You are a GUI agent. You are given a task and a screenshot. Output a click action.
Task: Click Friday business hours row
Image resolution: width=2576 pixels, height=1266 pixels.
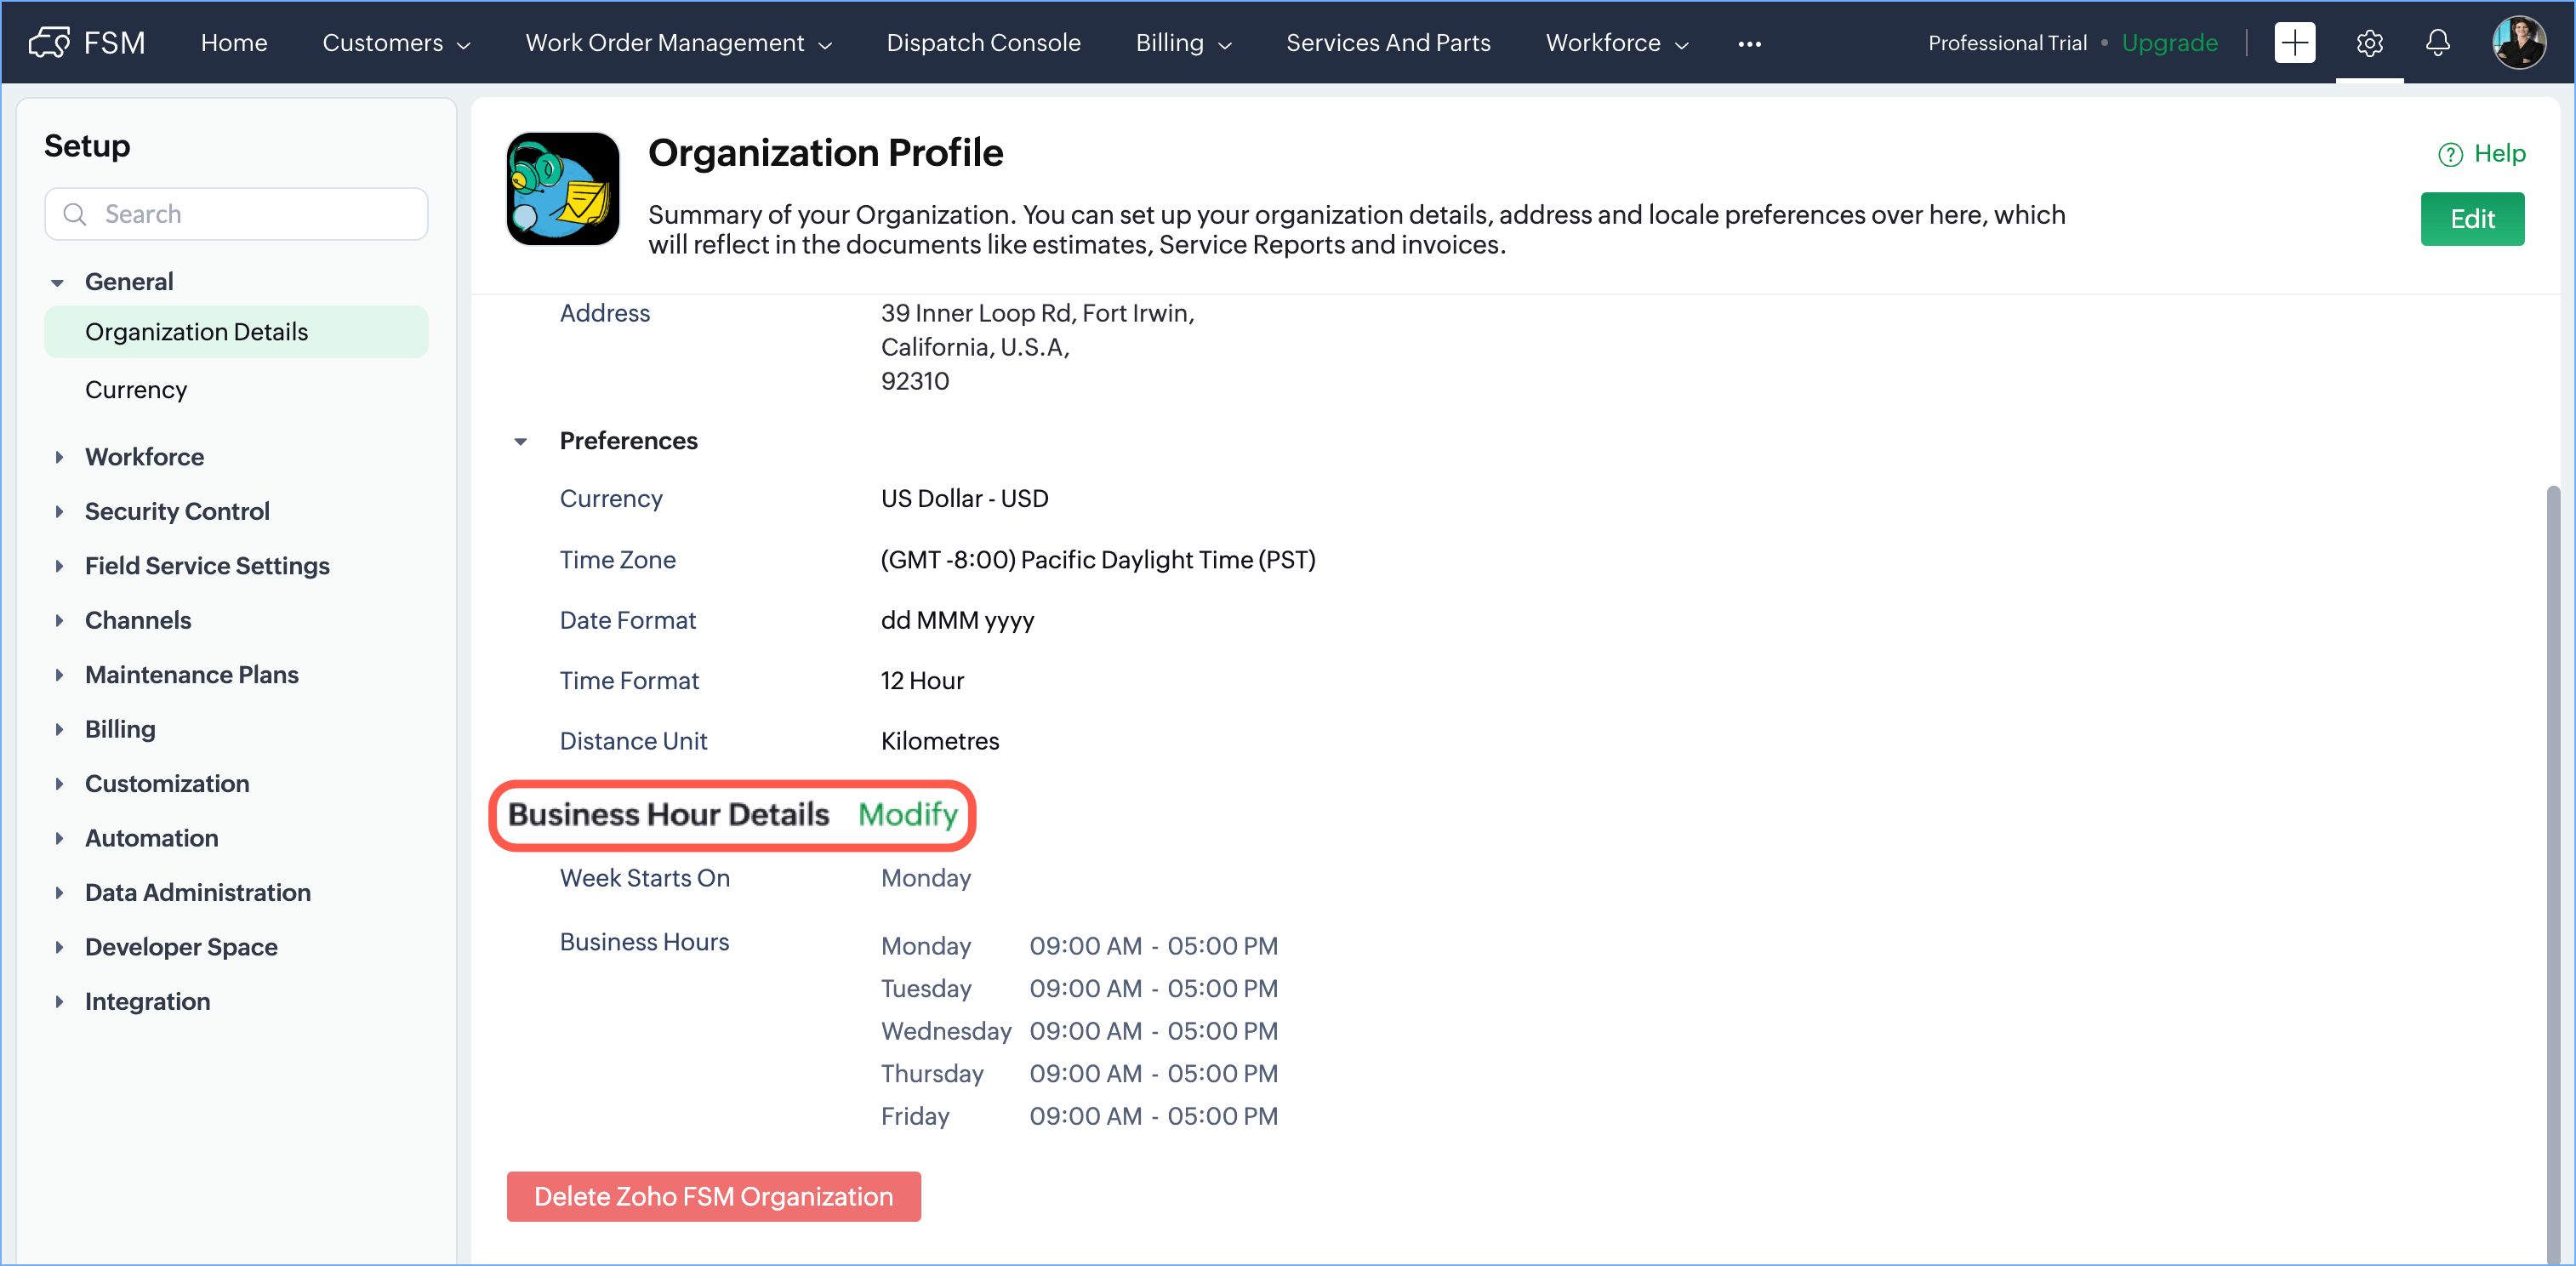point(1079,1116)
